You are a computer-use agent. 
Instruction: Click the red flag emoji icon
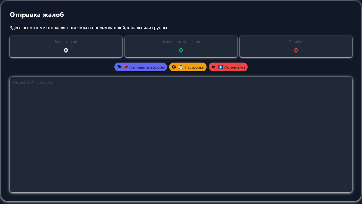126,67
